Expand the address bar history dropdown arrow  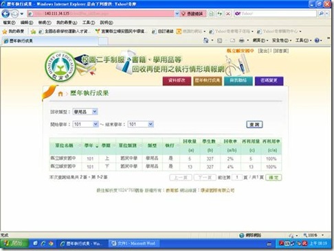pyautogui.click(x=177, y=14)
